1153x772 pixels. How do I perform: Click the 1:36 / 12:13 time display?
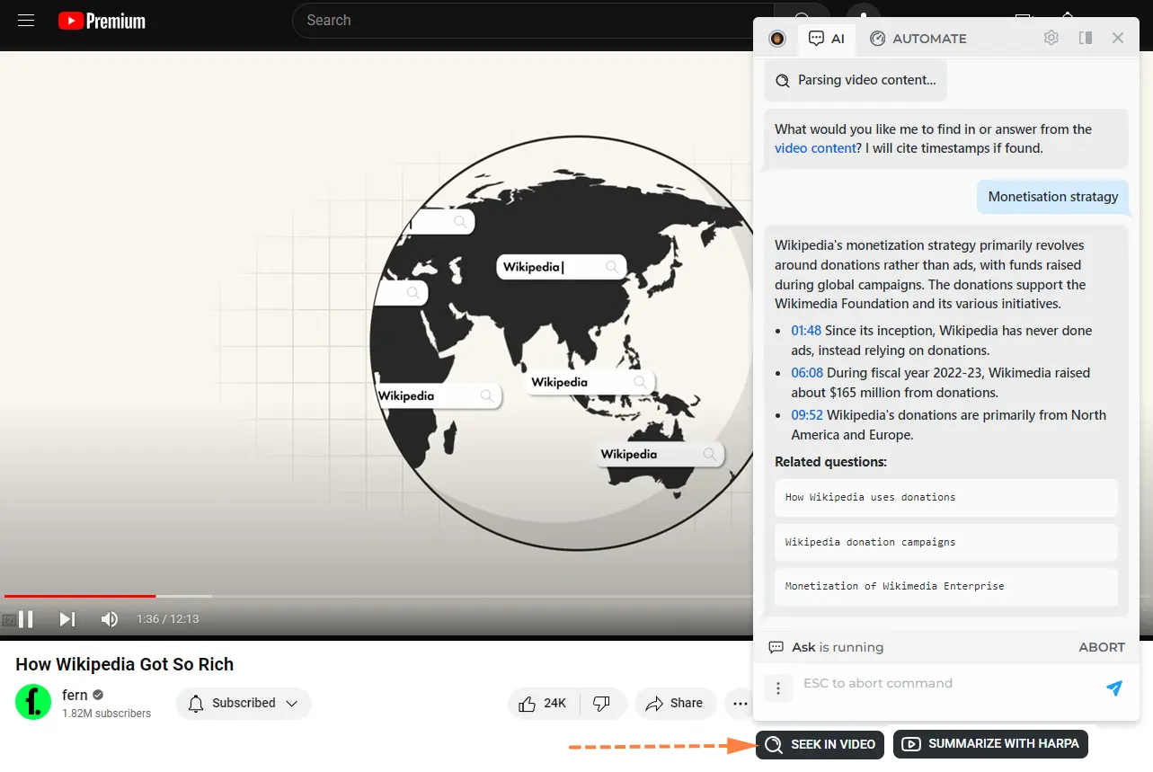pyautogui.click(x=168, y=619)
